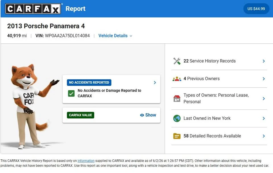This screenshot has width=273, height=173.
Task: Click the 2013 Porsche Panamera 4 title
Action: [x=46, y=26]
